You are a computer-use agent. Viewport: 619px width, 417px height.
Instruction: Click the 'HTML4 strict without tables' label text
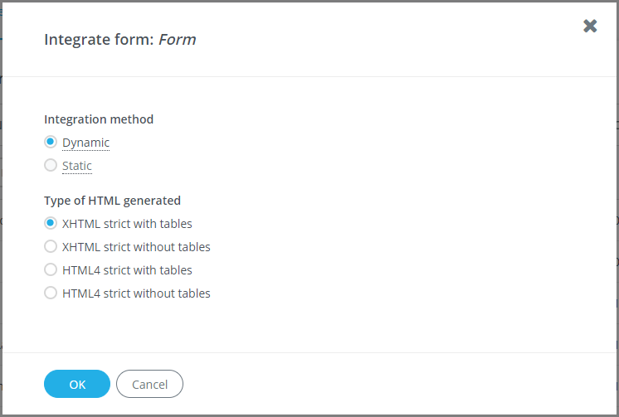pos(136,293)
